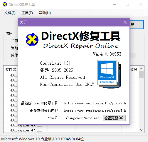This screenshot has height=142, width=148.
Task: Click the zhangyue667@263.net email address
Action: tap(83, 118)
